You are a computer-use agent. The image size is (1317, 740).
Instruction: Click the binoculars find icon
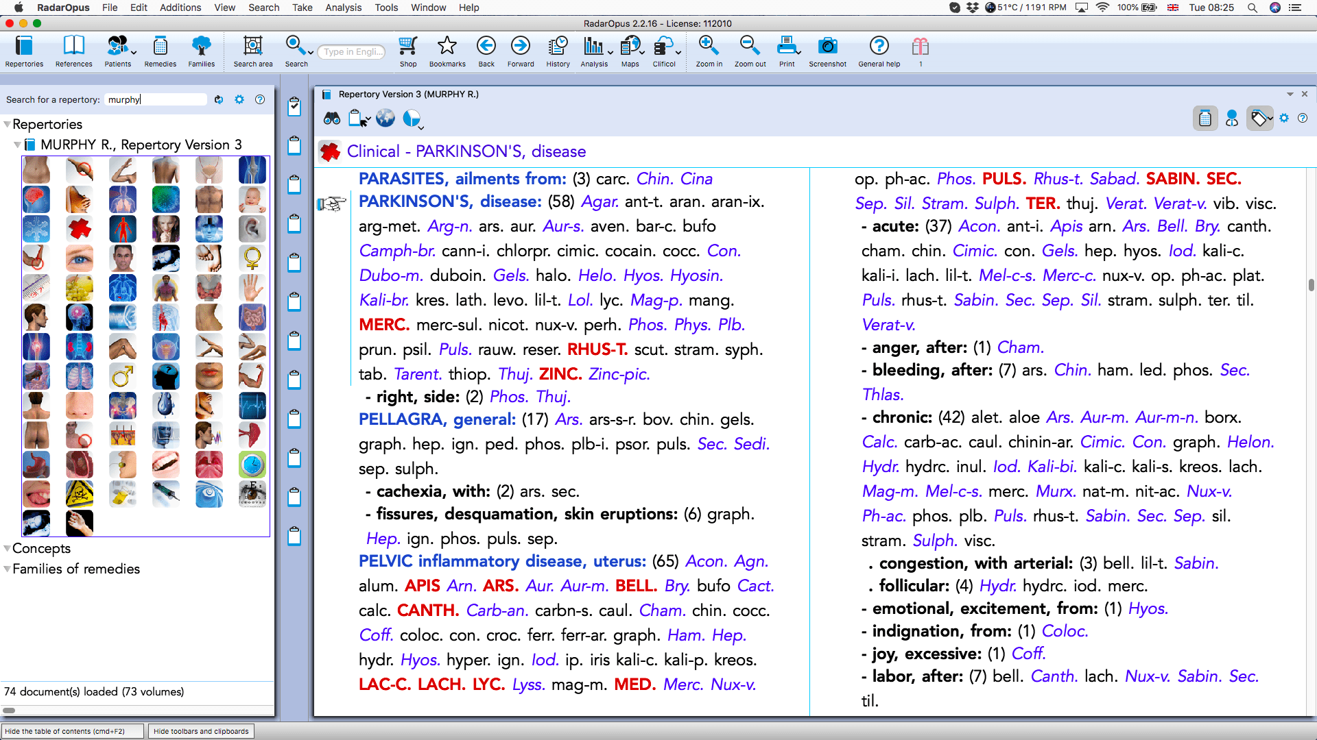point(332,119)
